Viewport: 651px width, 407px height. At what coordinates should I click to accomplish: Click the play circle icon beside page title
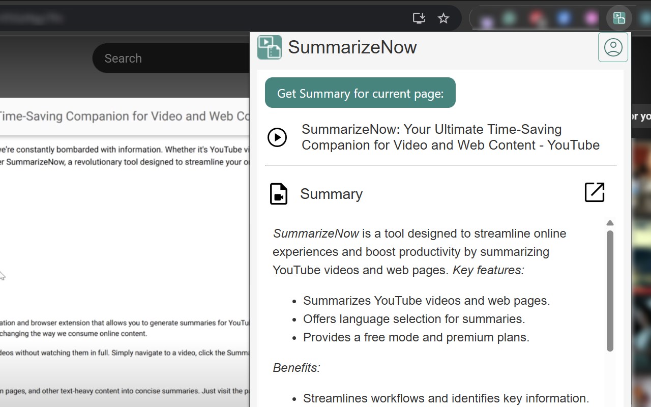[x=277, y=137]
